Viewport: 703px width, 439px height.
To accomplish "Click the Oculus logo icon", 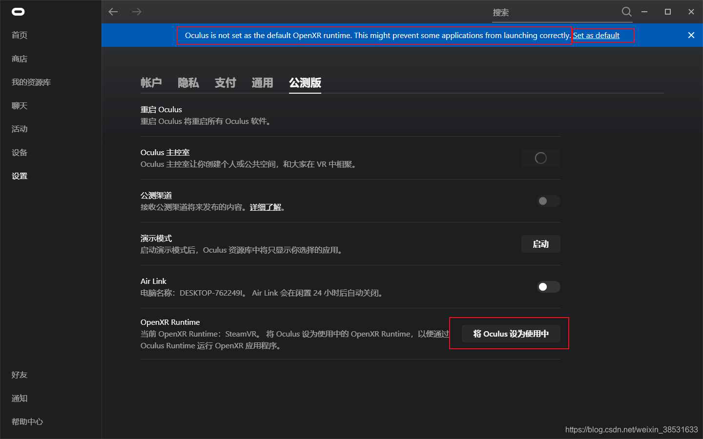I will (18, 12).
